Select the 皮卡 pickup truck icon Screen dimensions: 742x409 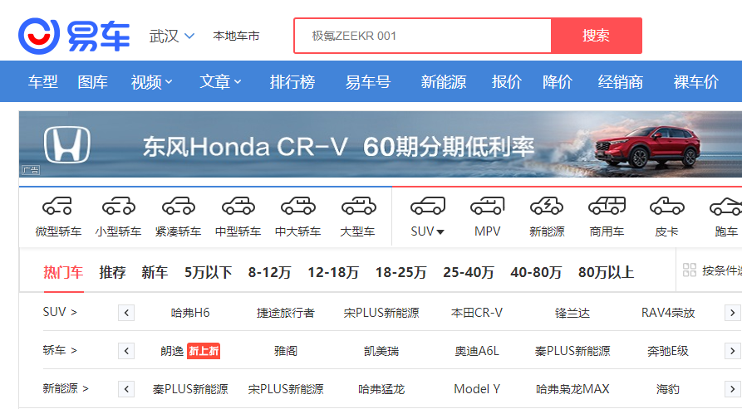pos(666,207)
